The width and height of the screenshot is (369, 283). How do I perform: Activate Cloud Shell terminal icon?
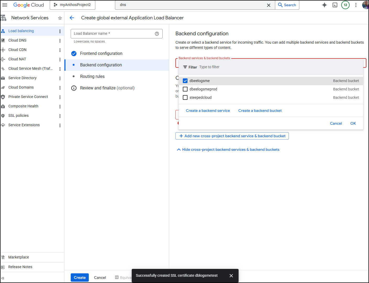[x=335, y=5]
